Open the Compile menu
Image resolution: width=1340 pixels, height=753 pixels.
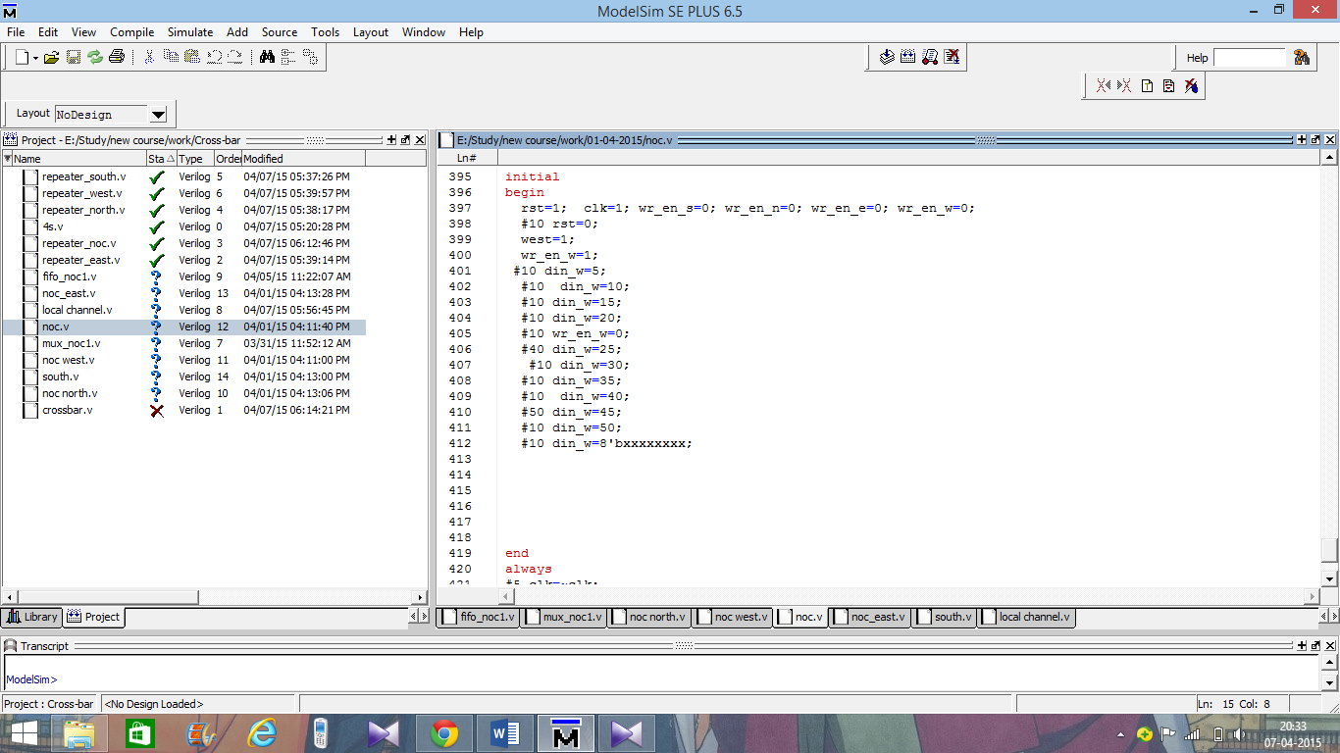tap(131, 32)
